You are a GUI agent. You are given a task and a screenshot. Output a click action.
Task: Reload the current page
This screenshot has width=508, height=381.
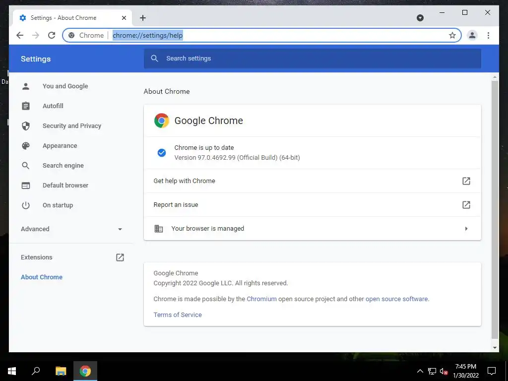pos(52,35)
